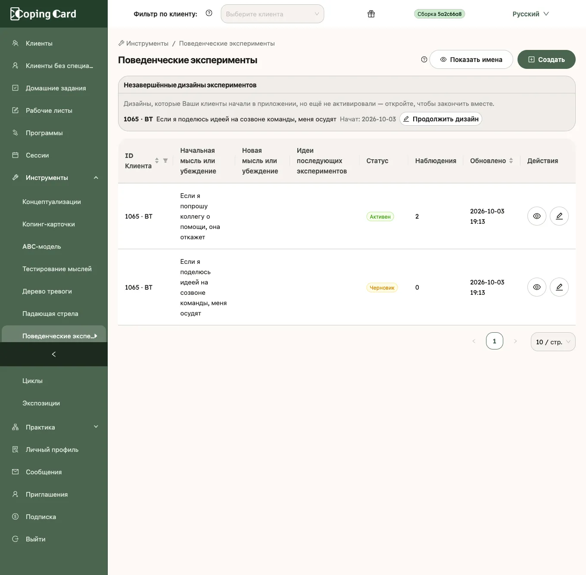This screenshot has height=575, width=586.
Task: Filter the ID Клиента column
Action: point(165,161)
